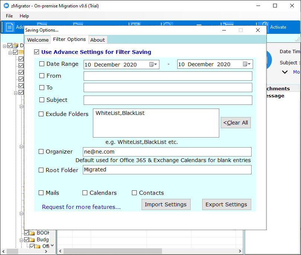Check the Mails option
This screenshot has width=301, height=255.
tap(41, 193)
